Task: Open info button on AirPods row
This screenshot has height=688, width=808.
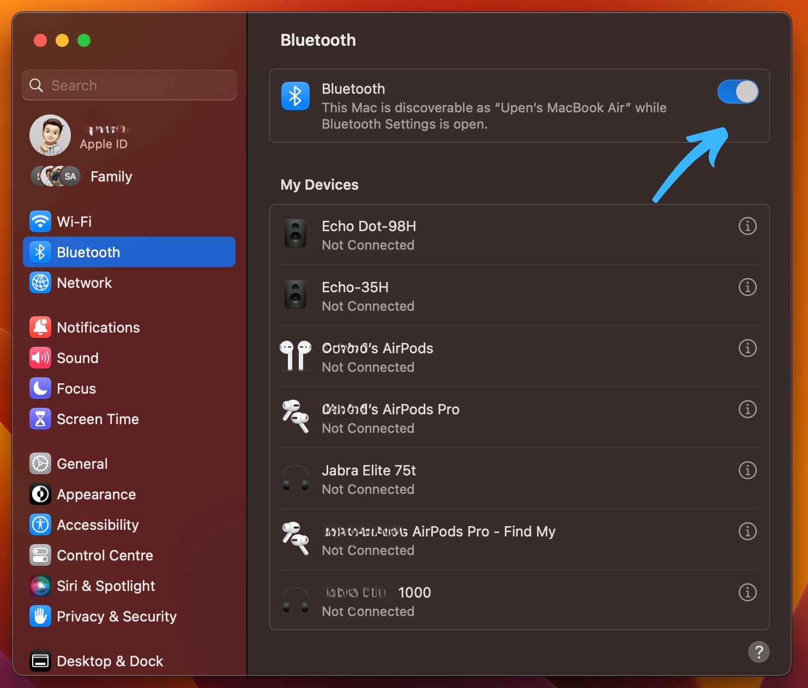Action: 747,348
